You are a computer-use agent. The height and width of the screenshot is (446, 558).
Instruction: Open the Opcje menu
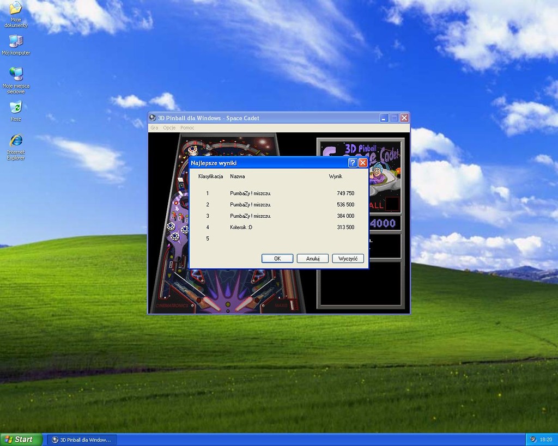(x=169, y=127)
